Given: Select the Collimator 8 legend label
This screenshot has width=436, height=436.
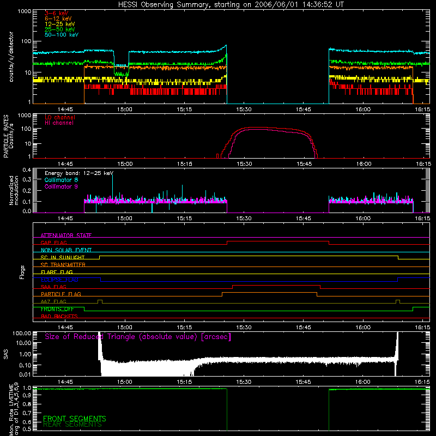Looking at the screenshot, I should coord(61,180).
